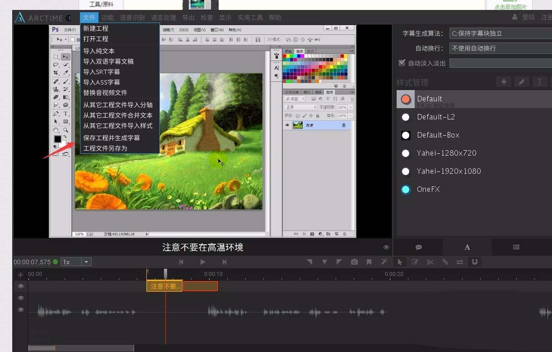Open the list view tab
Screen dimensions: 552x352
pos(516,247)
